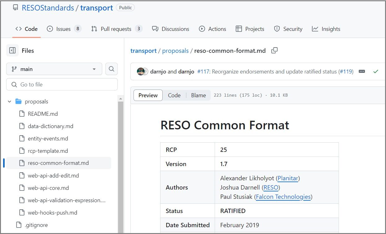Click the green commit status checkmark
Image resolution: width=386 pixels, height=234 pixels.
tap(376, 72)
